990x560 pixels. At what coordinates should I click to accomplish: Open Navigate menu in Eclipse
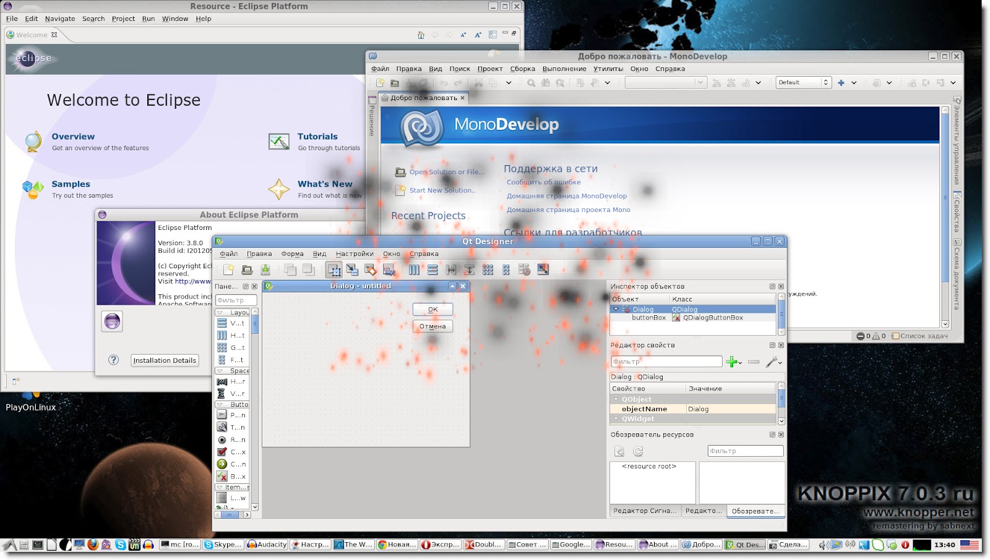click(x=60, y=19)
